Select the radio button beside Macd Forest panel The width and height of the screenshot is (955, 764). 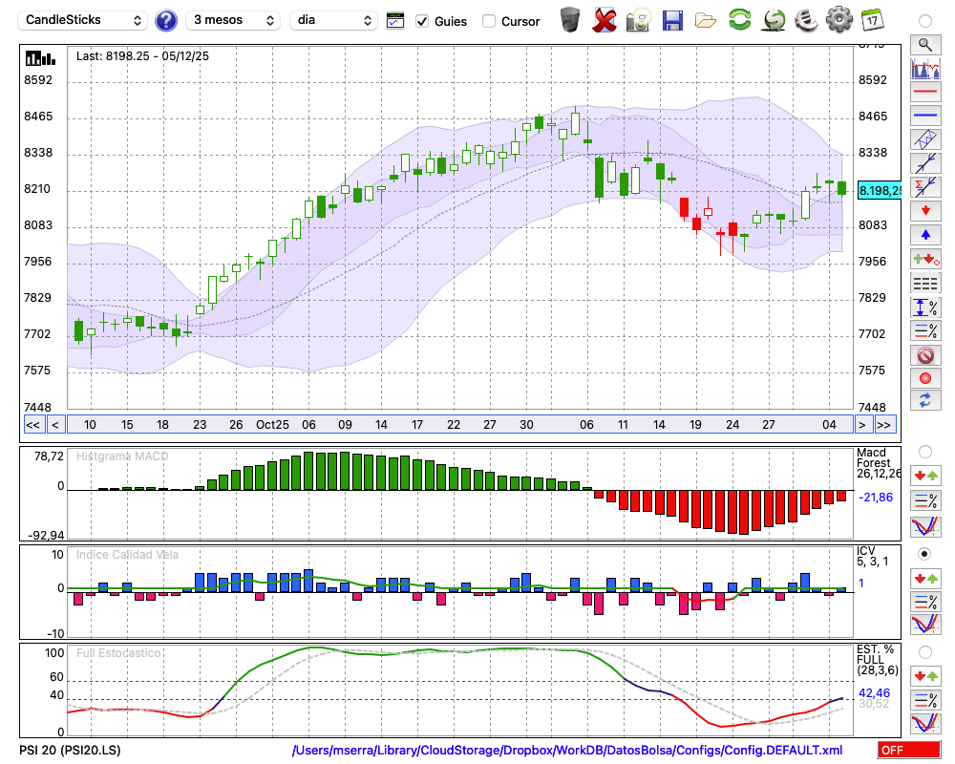[924, 451]
